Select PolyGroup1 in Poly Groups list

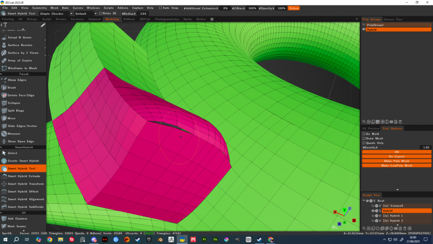(x=375, y=25)
